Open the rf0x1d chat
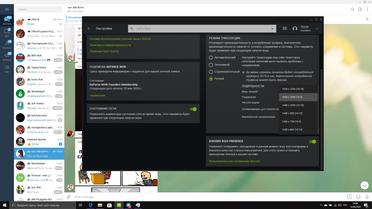The height and width of the screenshot is (209, 372). tap(39, 21)
